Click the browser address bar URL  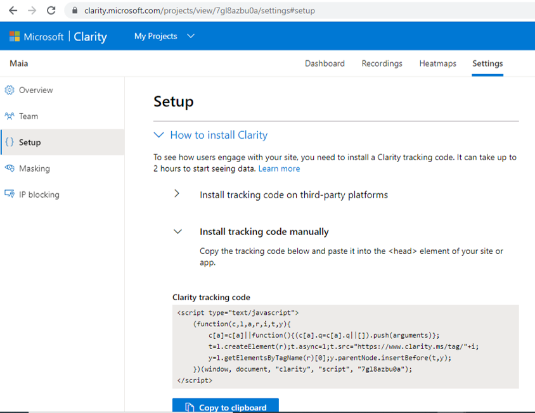coord(200,11)
